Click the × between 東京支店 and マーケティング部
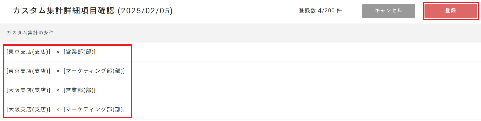Screen dimensions: 481x121 tap(58, 71)
